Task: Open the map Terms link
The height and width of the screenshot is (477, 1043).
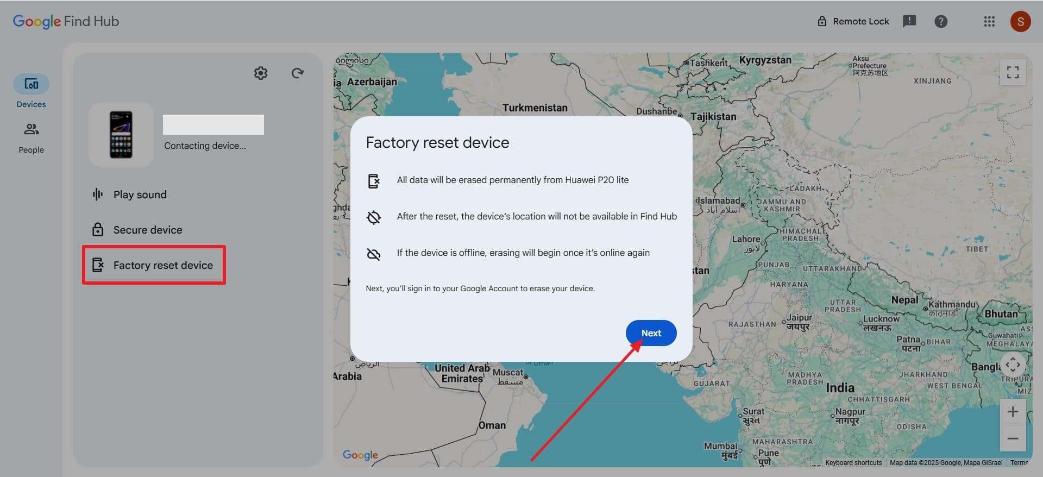Action: point(1019,463)
